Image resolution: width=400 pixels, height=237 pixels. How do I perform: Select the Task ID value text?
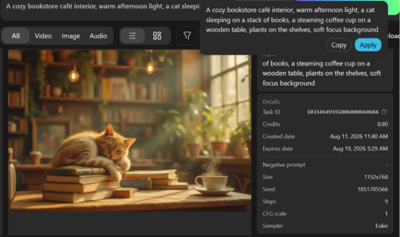[343, 112]
